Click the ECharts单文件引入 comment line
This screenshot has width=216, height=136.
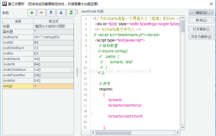[118, 30]
